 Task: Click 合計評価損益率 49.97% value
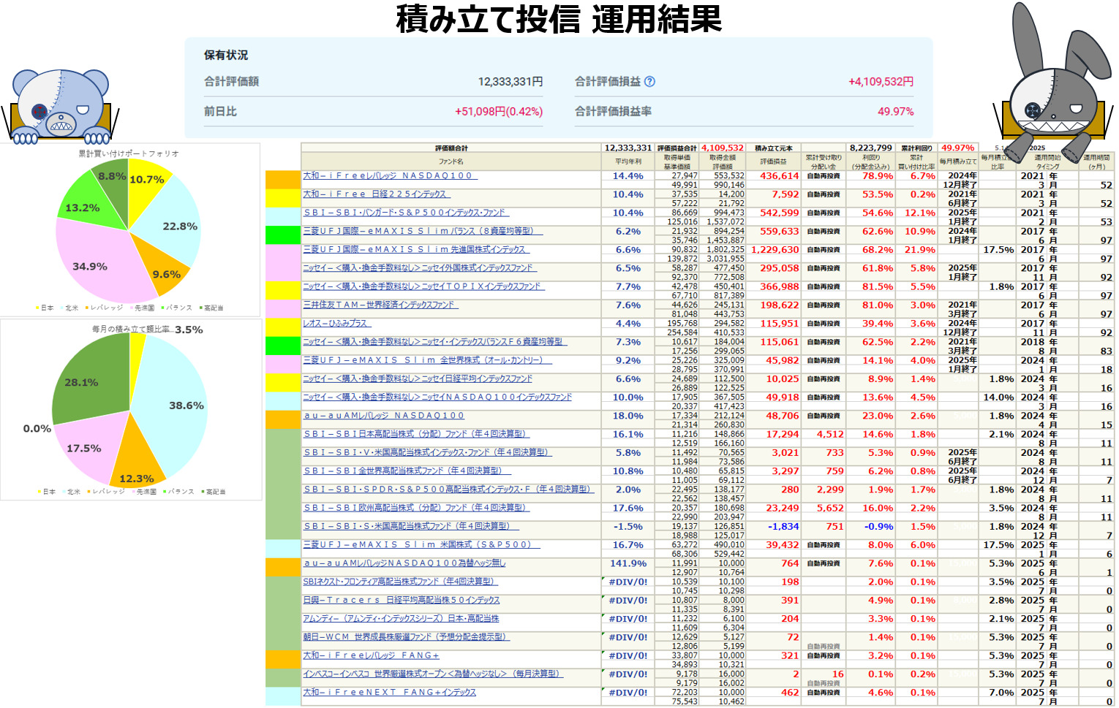click(x=896, y=112)
